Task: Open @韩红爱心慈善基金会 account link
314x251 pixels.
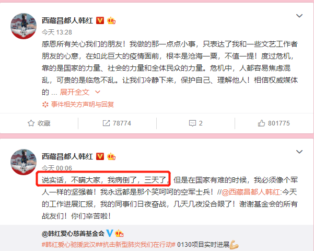Action: pos(73,234)
